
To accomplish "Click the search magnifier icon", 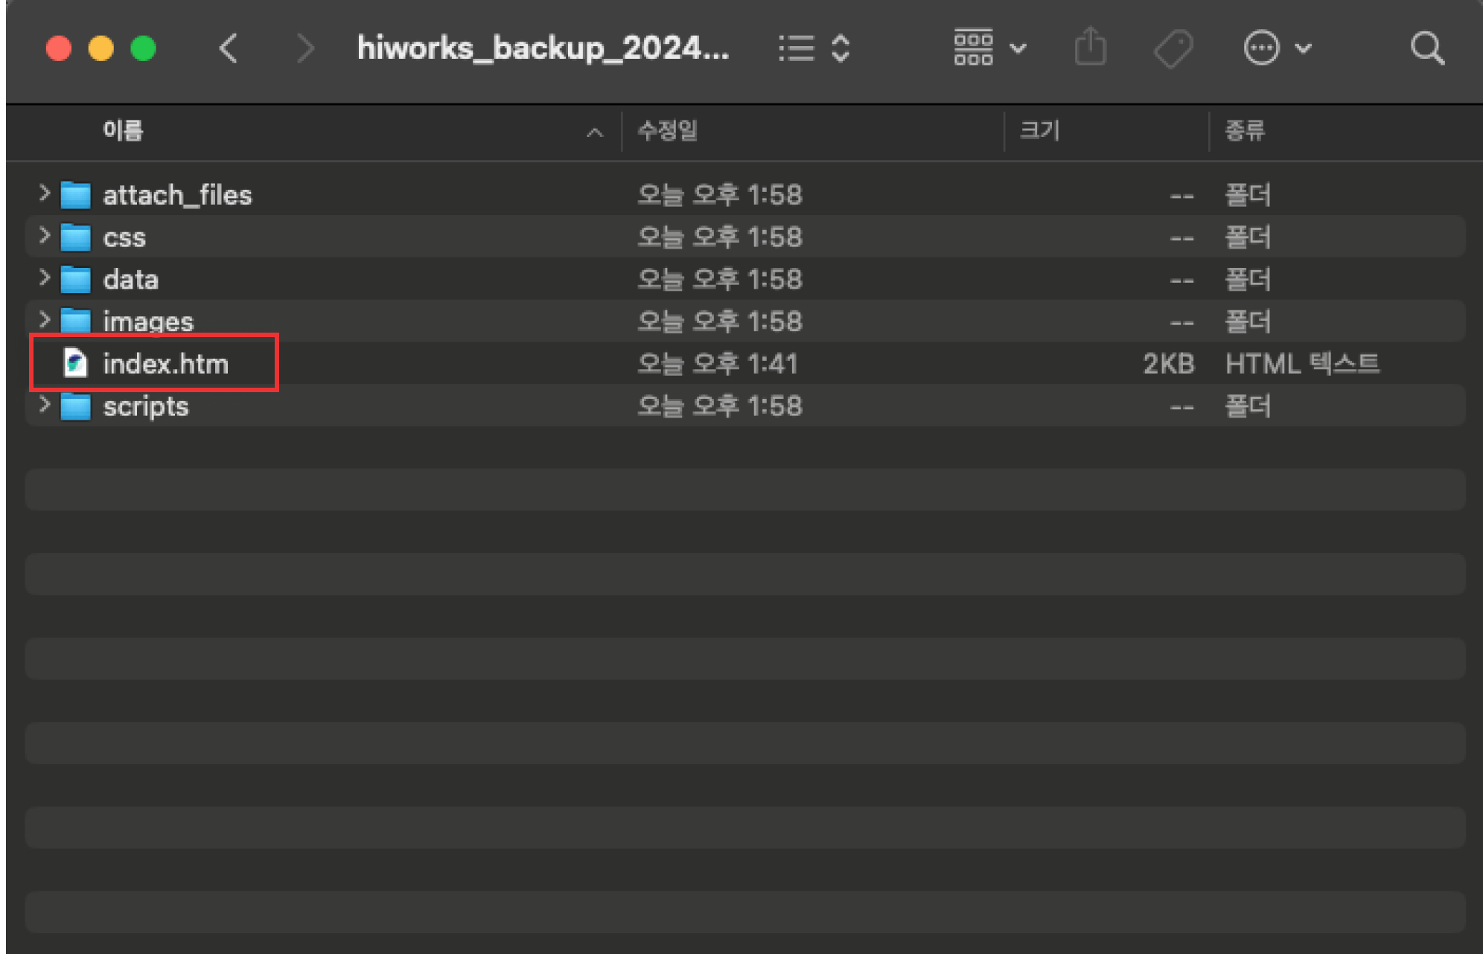I will (x=1426, y=49).
